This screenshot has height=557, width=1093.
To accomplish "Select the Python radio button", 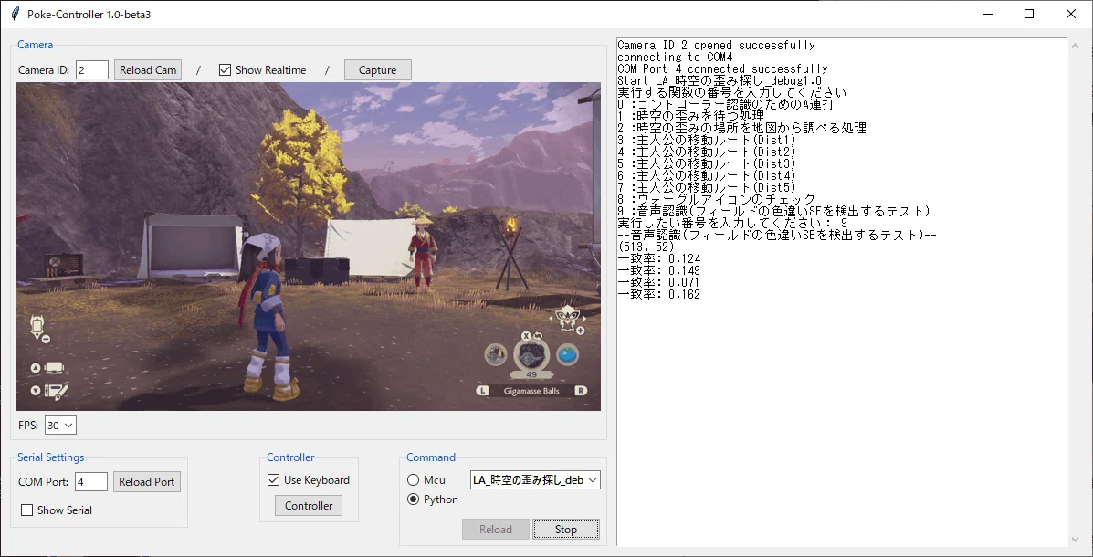I will click(414, 499).
